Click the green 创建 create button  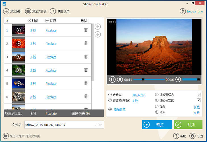coord(188,125)
